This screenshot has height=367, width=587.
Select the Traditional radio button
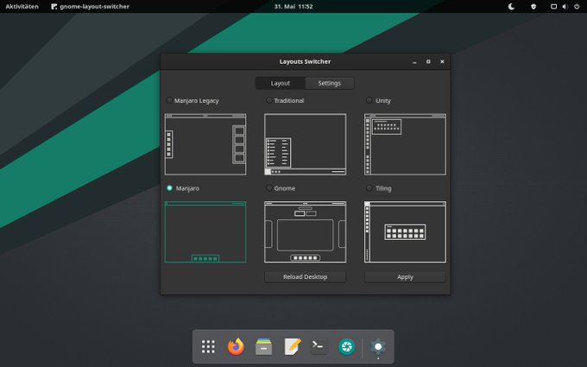coord(268,100)
